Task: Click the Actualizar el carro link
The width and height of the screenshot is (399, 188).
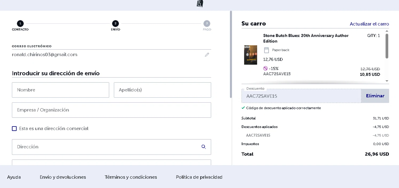Action: tap(369, 24)
